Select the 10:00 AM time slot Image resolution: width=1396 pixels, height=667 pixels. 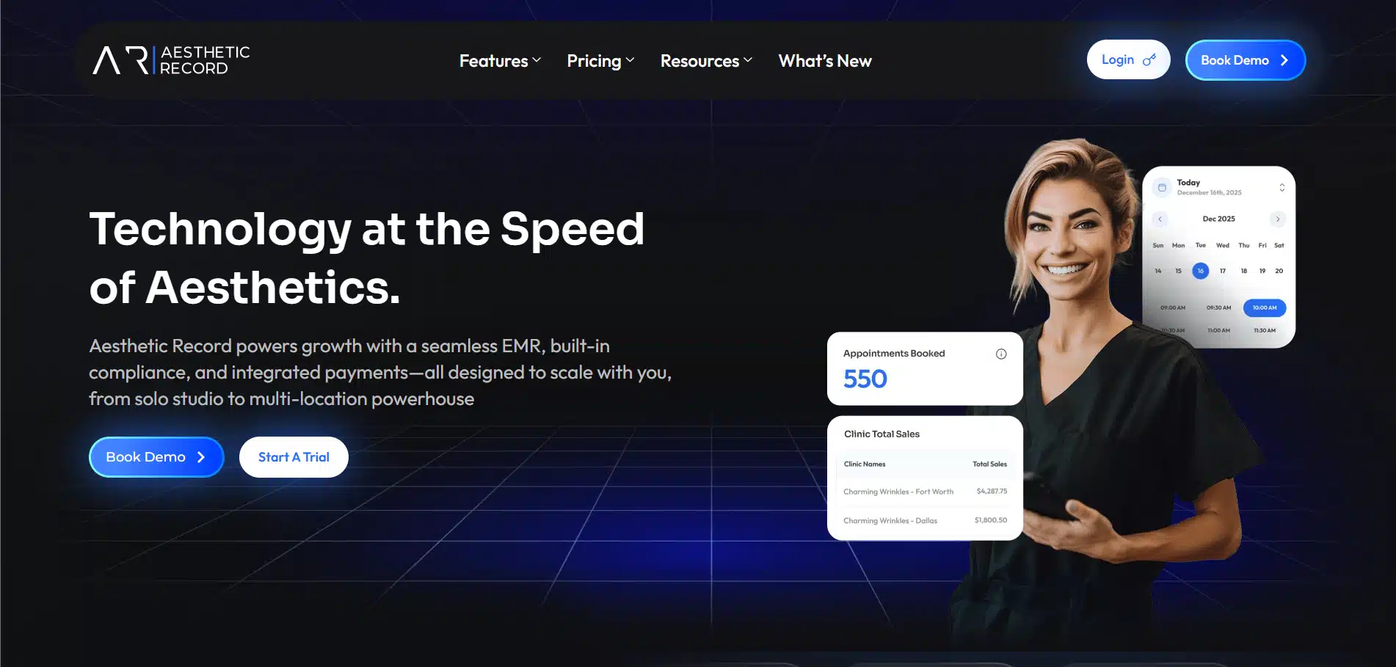point(1265,308)
